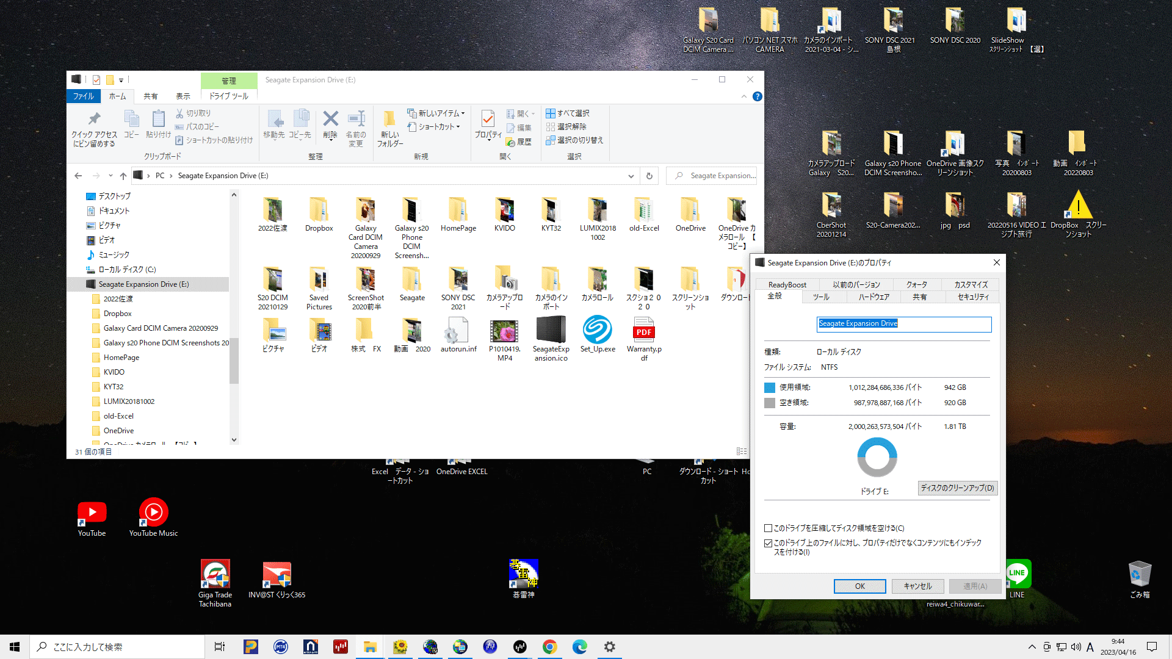Open Chrome from the taskbar
Image resolution: width=1172 pixels, height=659 pixels.
(x=549, y=647)
